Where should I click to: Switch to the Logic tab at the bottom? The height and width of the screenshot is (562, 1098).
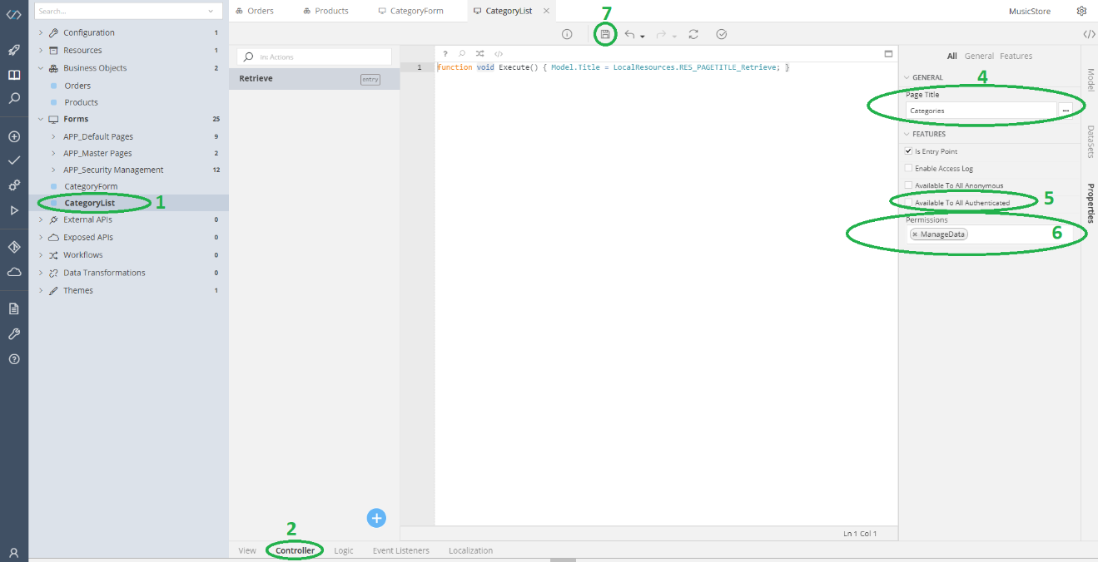click(x=343, y=550)
